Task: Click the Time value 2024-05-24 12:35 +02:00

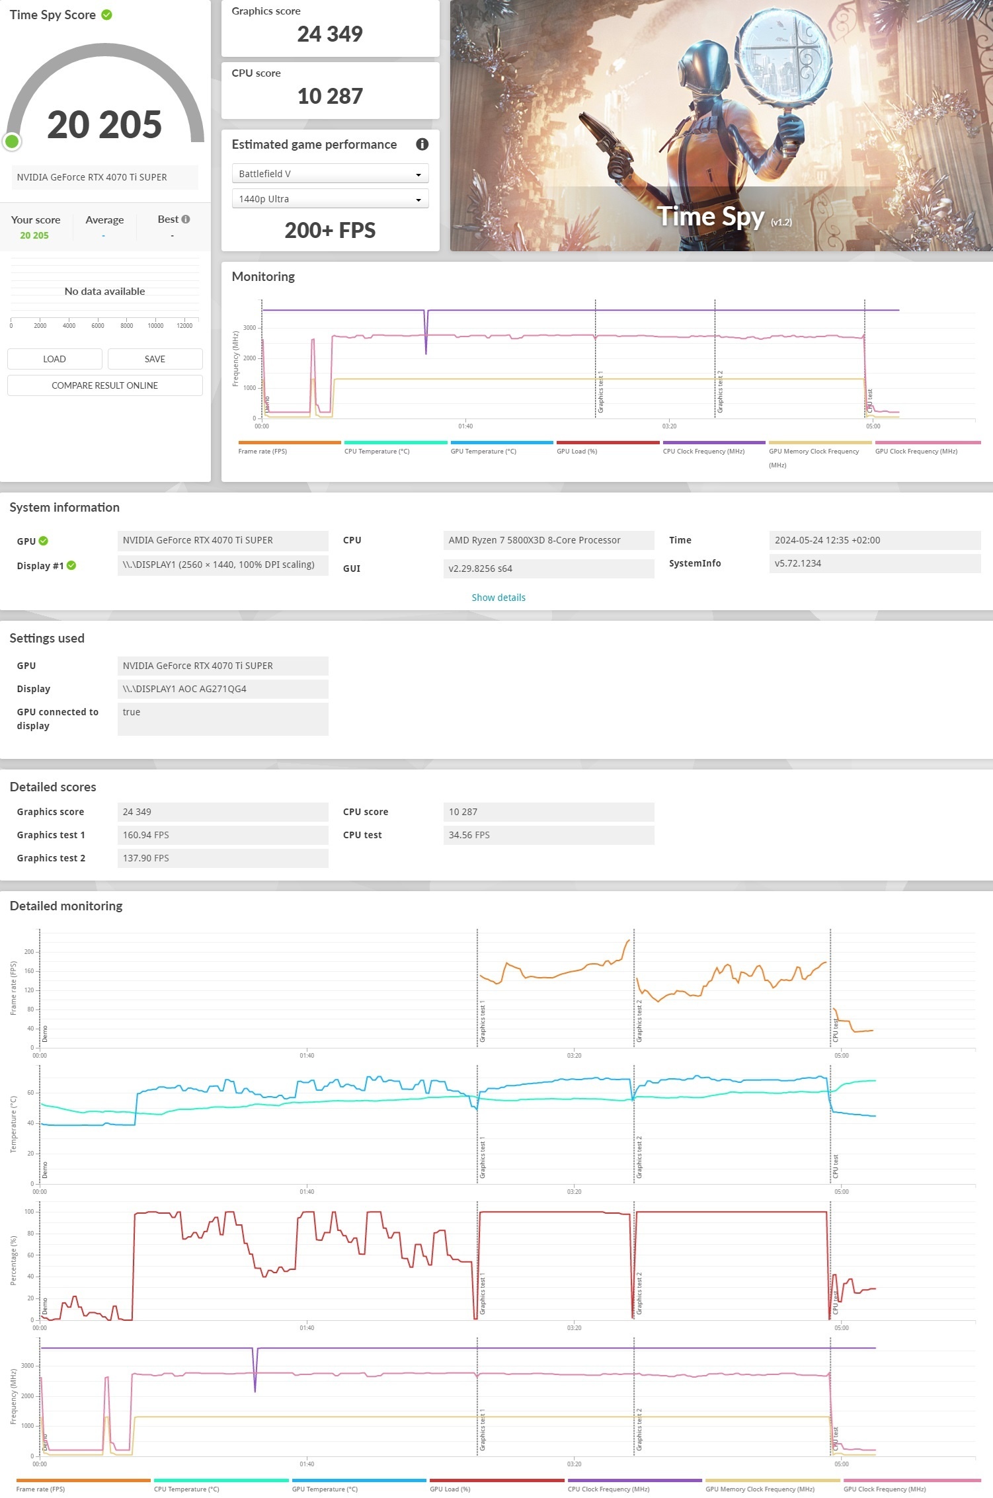Action: coord(875,541)
